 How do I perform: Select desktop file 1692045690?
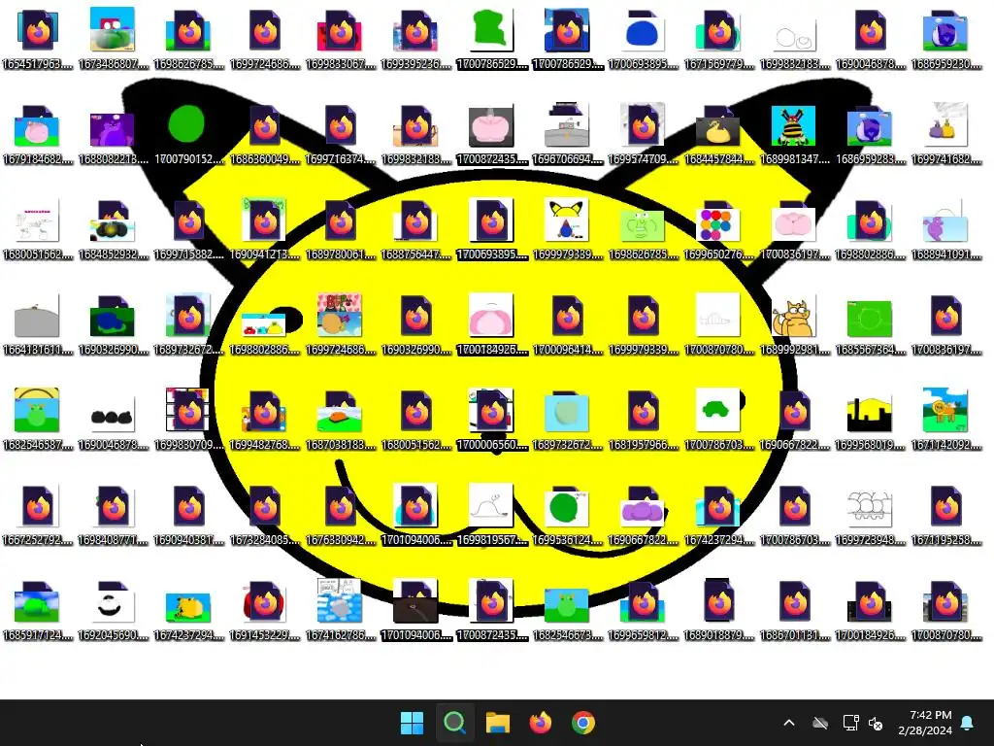113,609
